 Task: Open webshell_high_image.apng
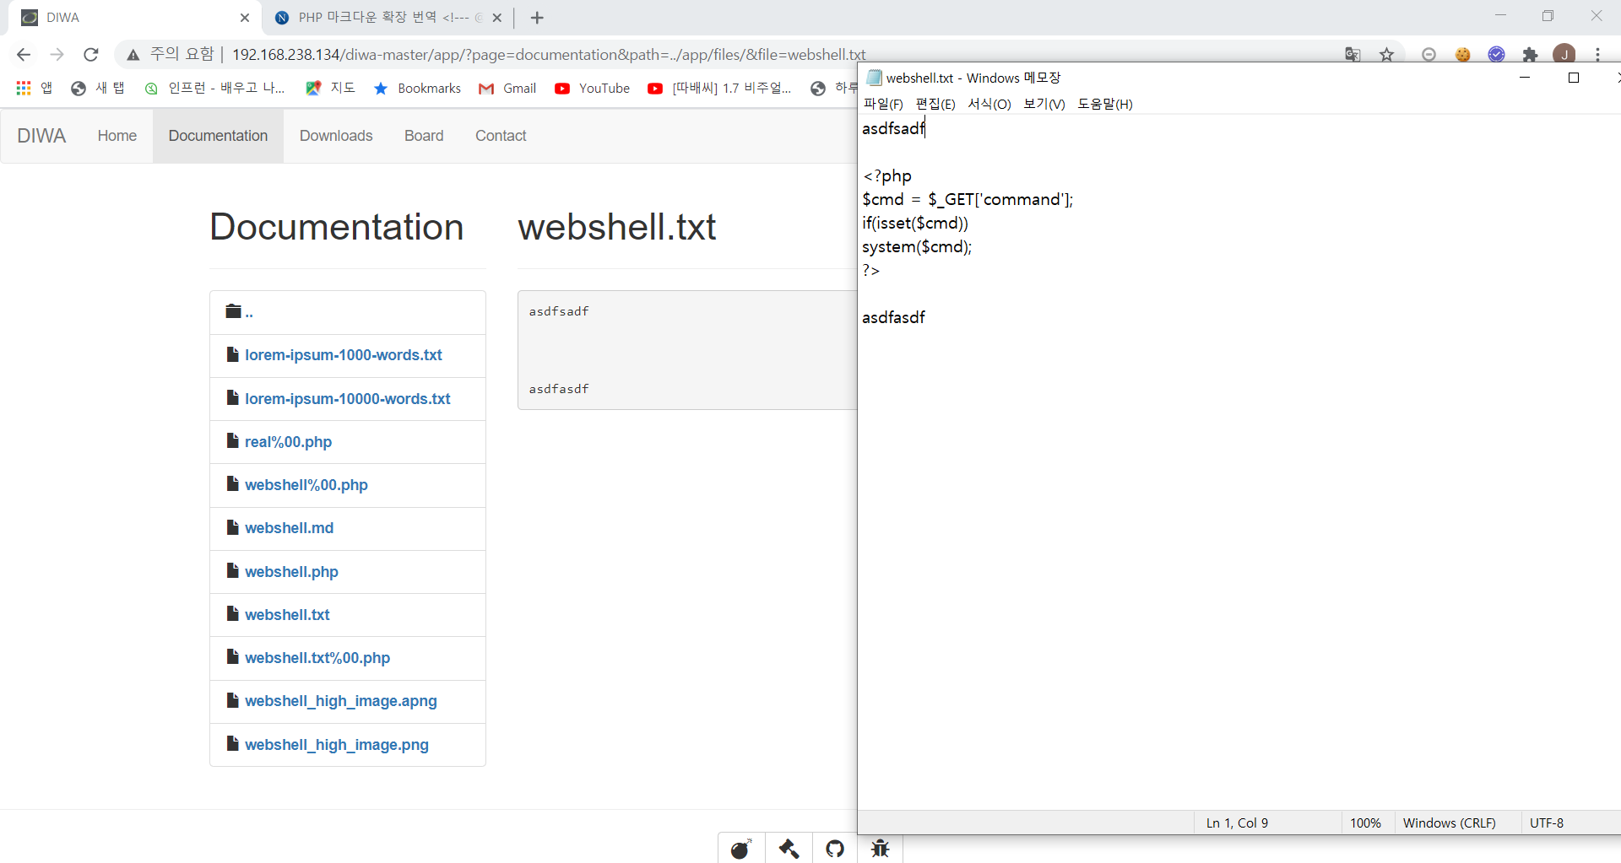[x=341, y=701]
